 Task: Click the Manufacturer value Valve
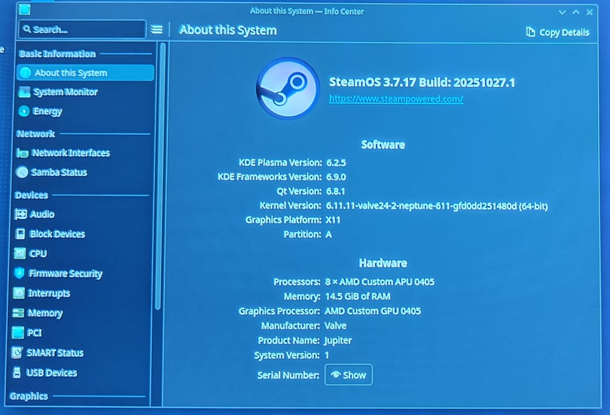(x=335, y=326)
